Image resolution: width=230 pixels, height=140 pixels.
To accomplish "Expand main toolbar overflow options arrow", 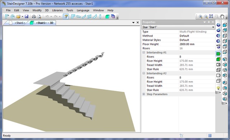I will click(118, 18).
